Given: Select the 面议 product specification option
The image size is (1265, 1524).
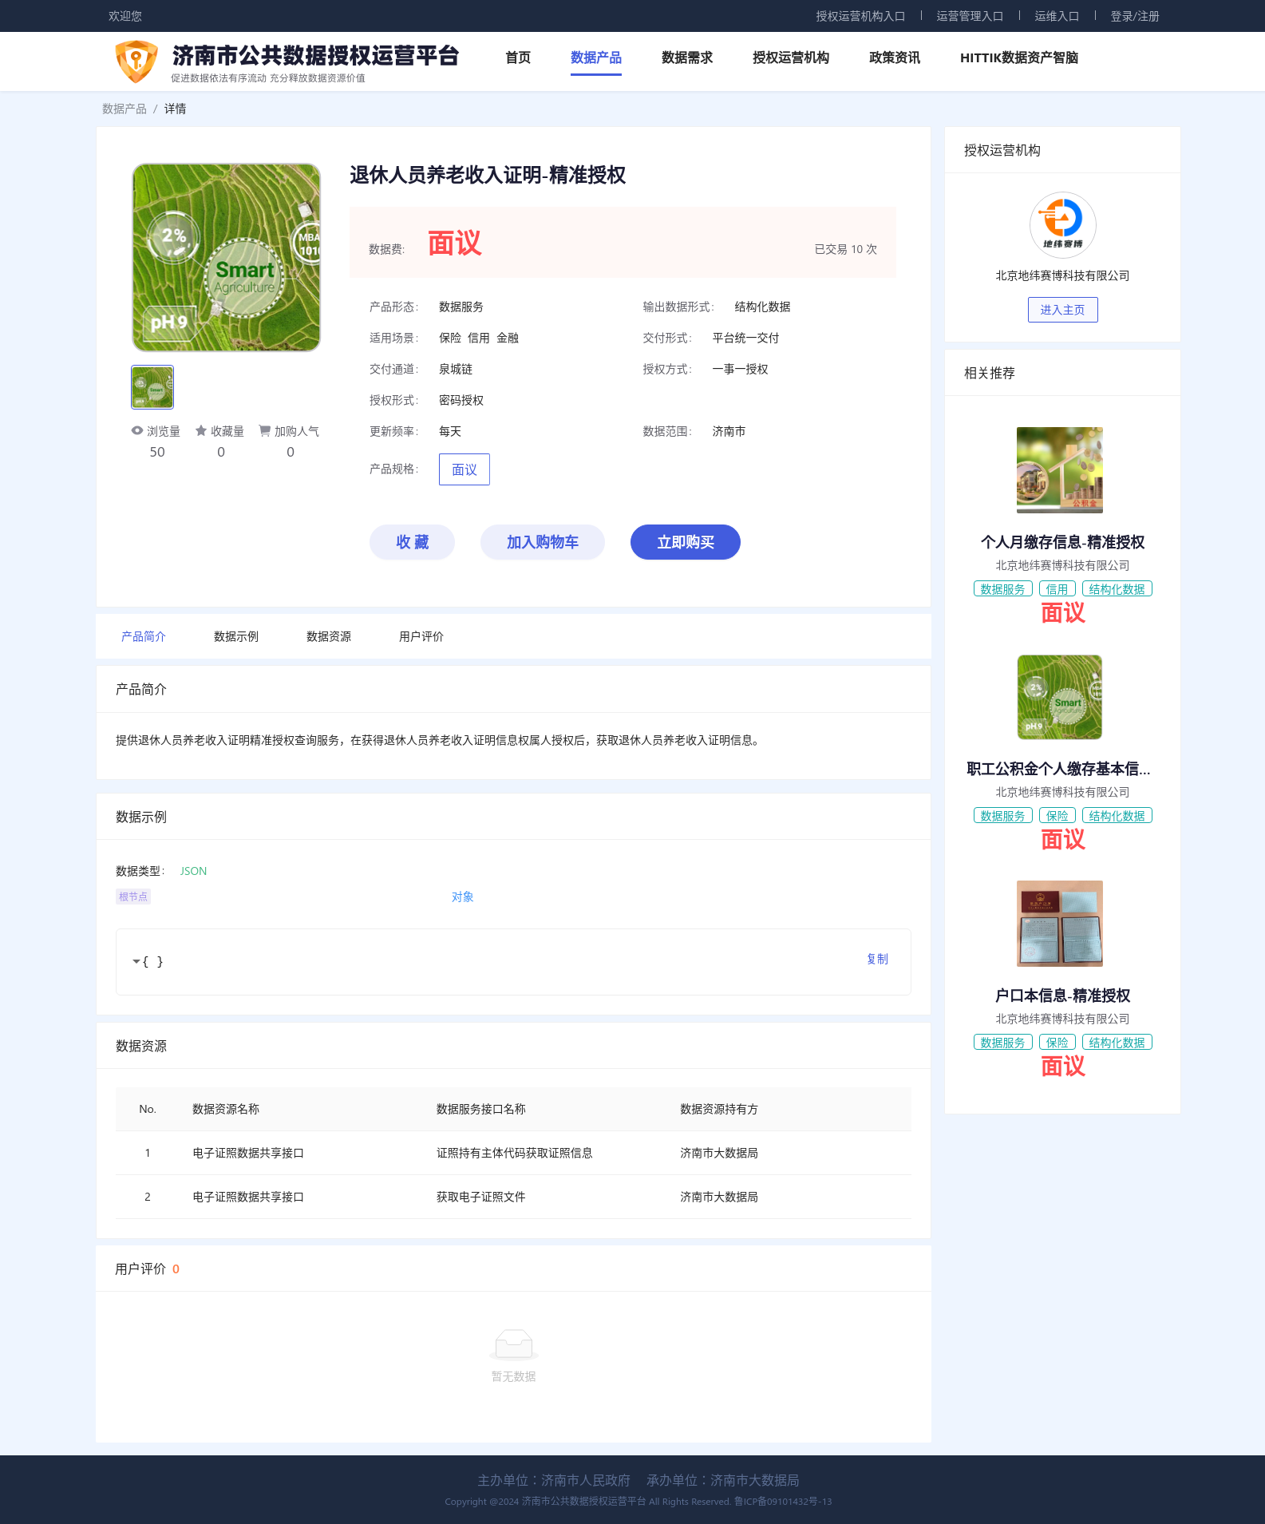Looking at the screenshot, I should point(464,469).
